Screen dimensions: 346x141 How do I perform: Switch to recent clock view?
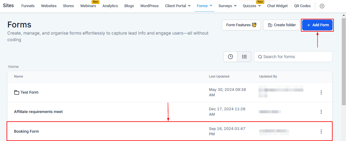tap(230, 57)
